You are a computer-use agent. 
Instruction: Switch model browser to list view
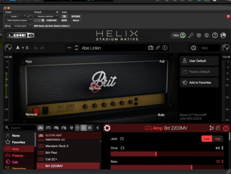tap(84, 128)
